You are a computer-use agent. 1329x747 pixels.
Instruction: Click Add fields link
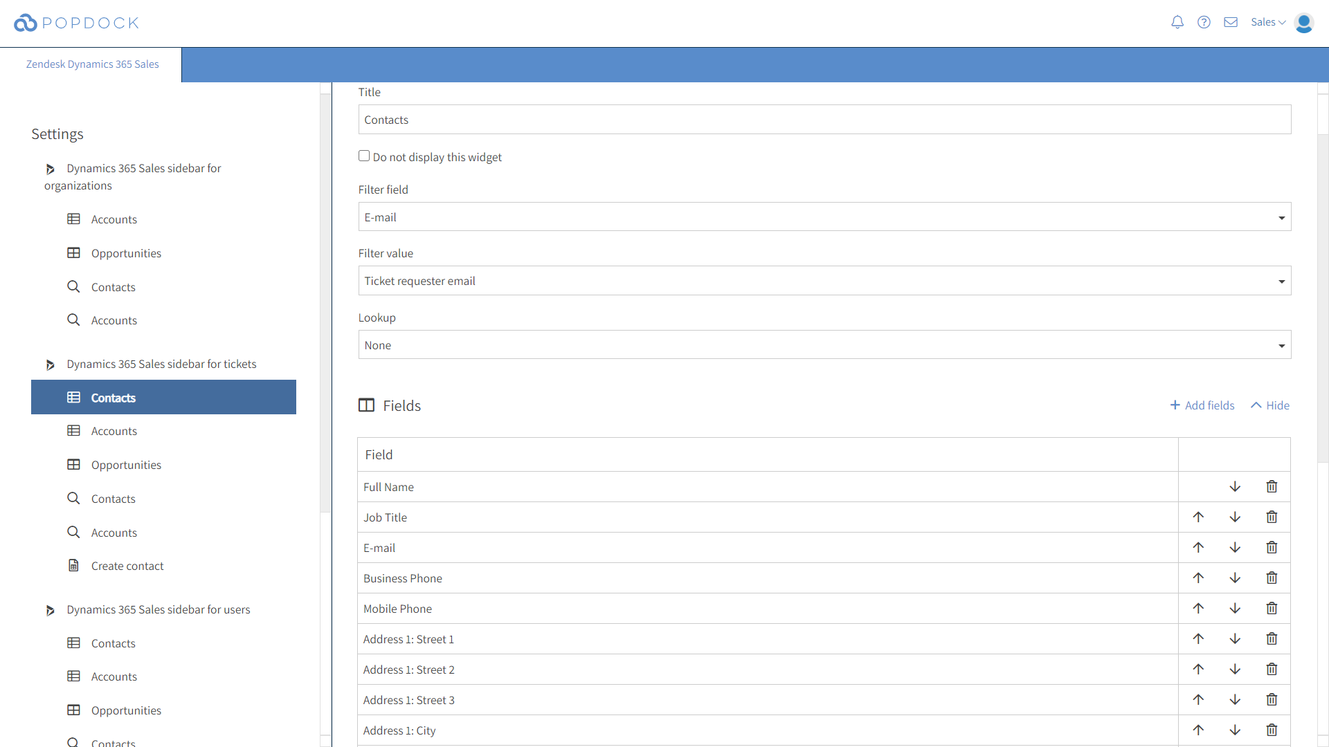pos(1202,405)
